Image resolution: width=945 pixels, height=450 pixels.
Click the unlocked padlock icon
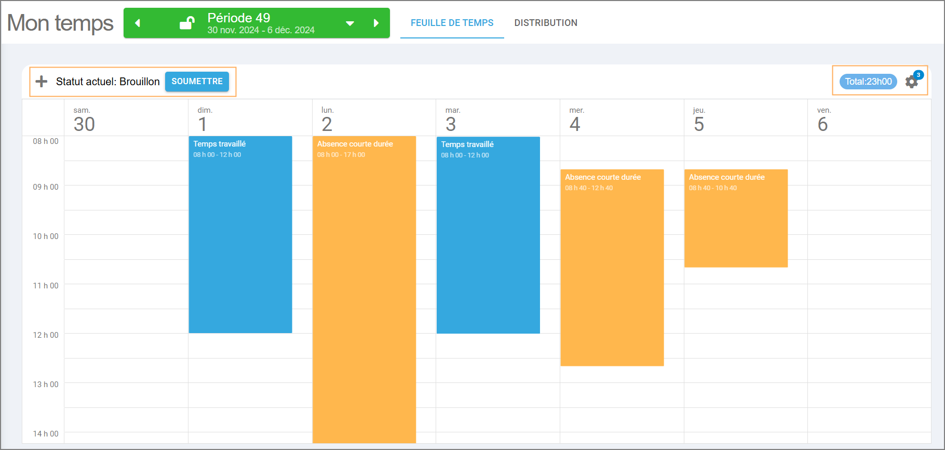187,23
